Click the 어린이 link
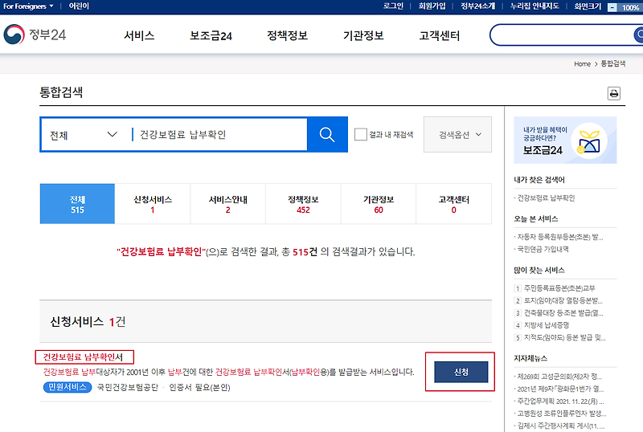643x432 pixels. click(x=79, y=6)
